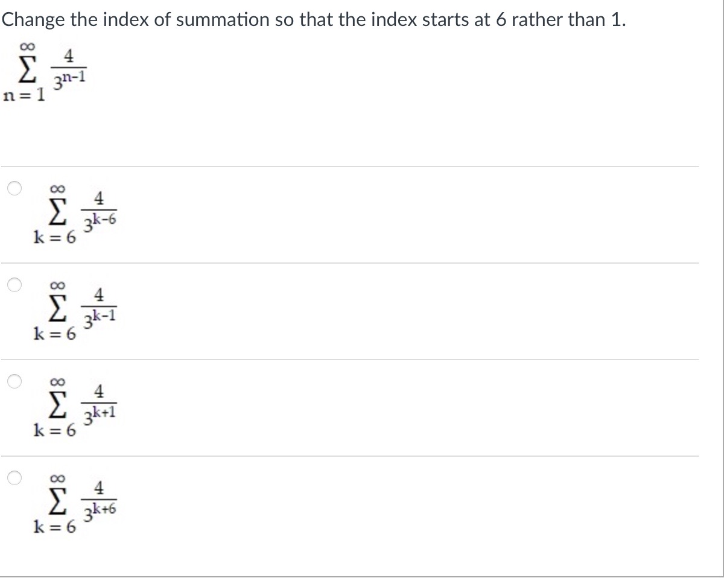This screenshot has width=724, height=578.
Task: Click the sigma symbol in the fourth answer
Action: coord(56,501)
